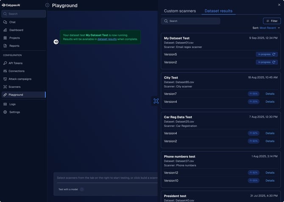The width and height of the screenshot is (284, 202).
Task: Open the Filter options
Action: coord(272,21)
